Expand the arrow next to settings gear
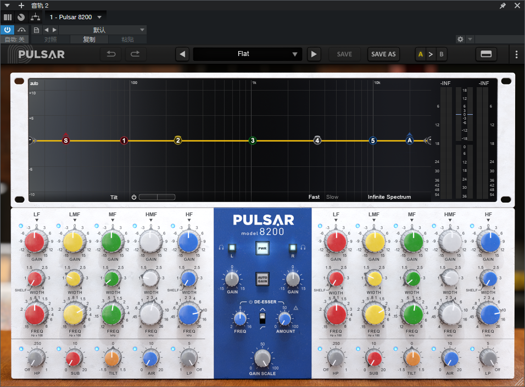 pos(470,39)
